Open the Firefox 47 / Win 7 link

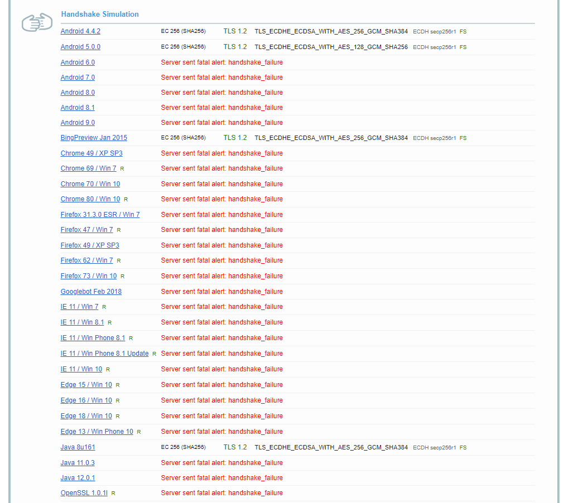click(86, 230)
